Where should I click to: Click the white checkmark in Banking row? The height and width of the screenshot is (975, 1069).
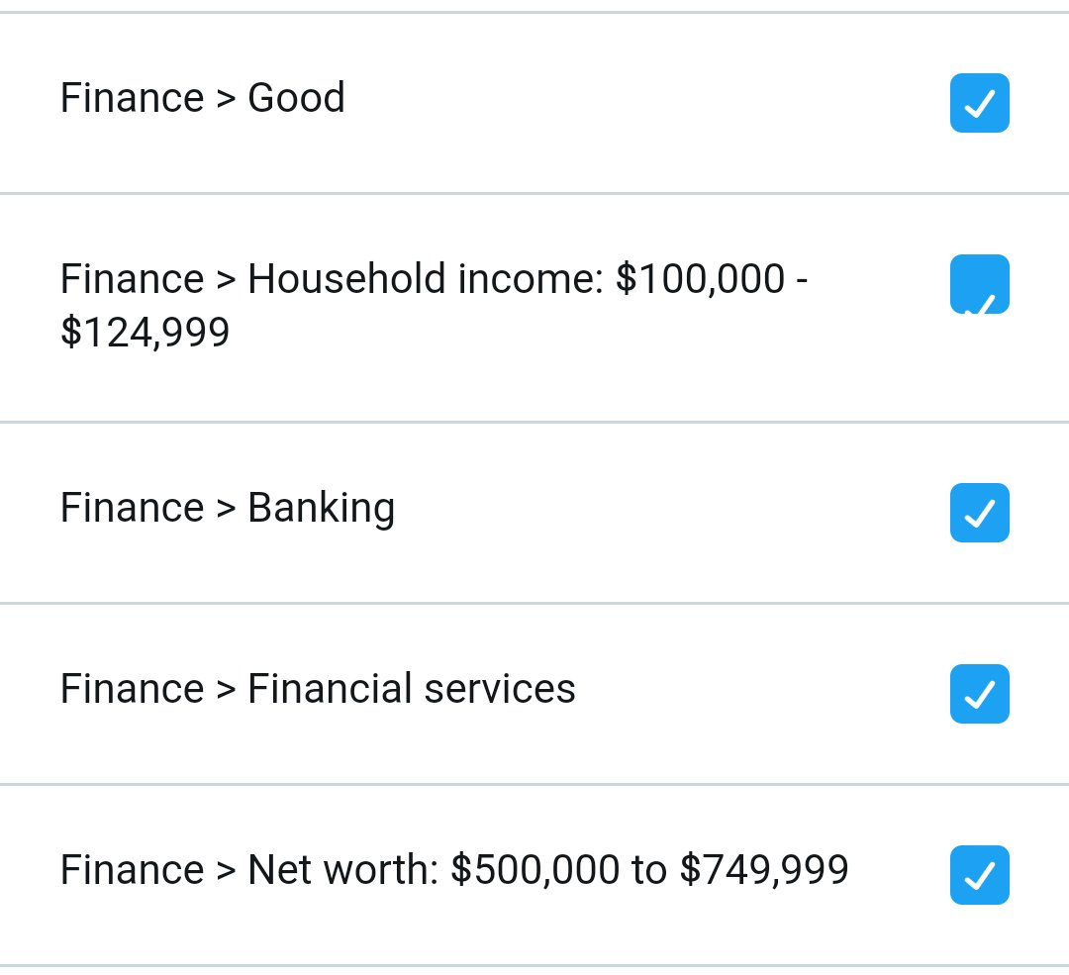tap(980, 514)
